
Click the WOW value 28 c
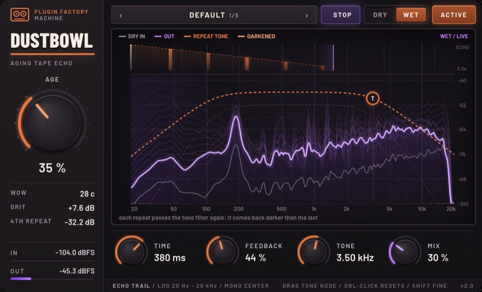(x=87, y=194)
